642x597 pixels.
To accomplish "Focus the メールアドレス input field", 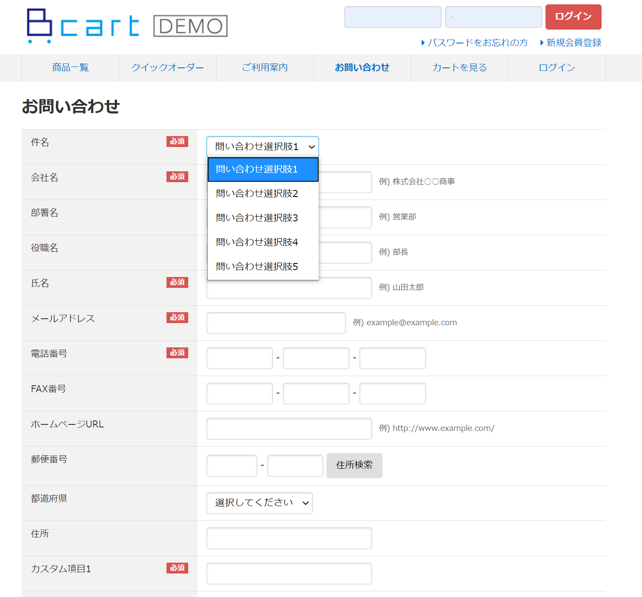I will tap(276, 323).
